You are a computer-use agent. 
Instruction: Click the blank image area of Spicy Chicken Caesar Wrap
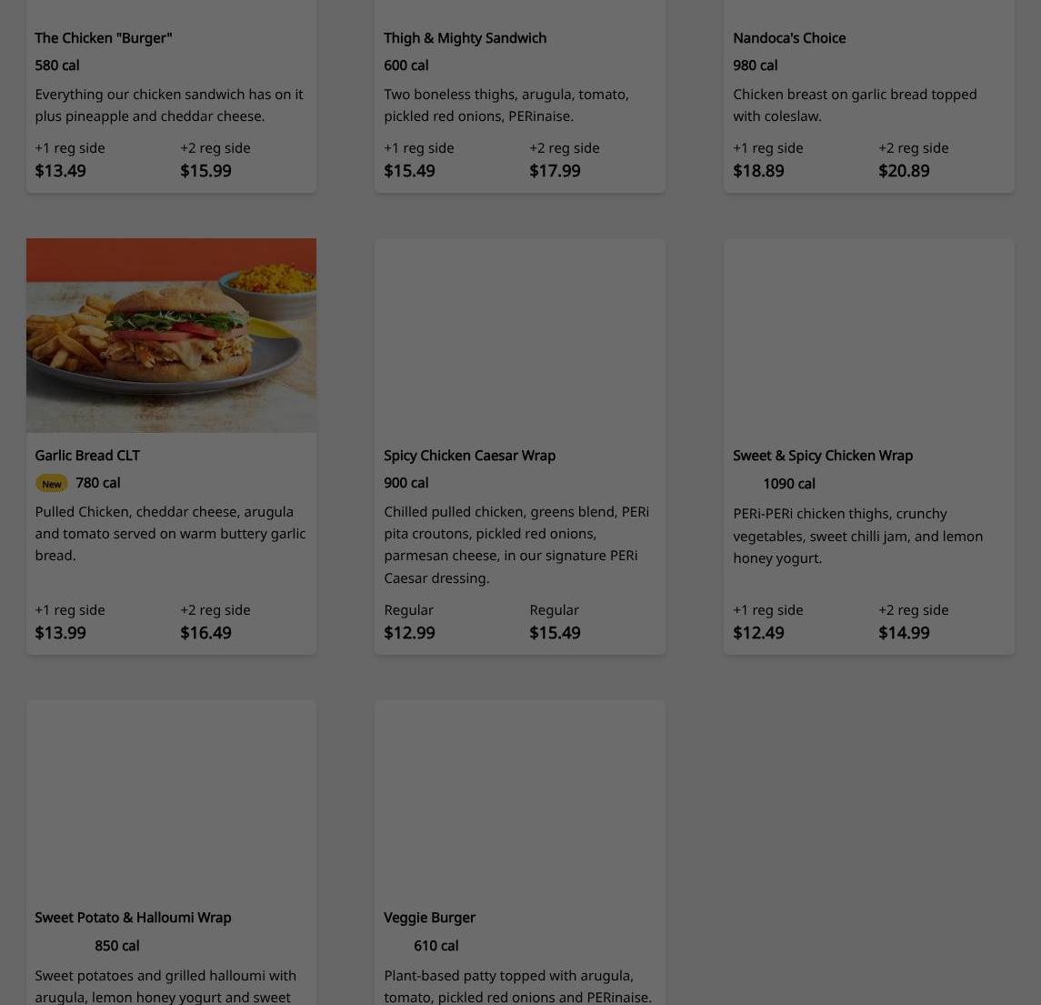[x=520, y=336]
